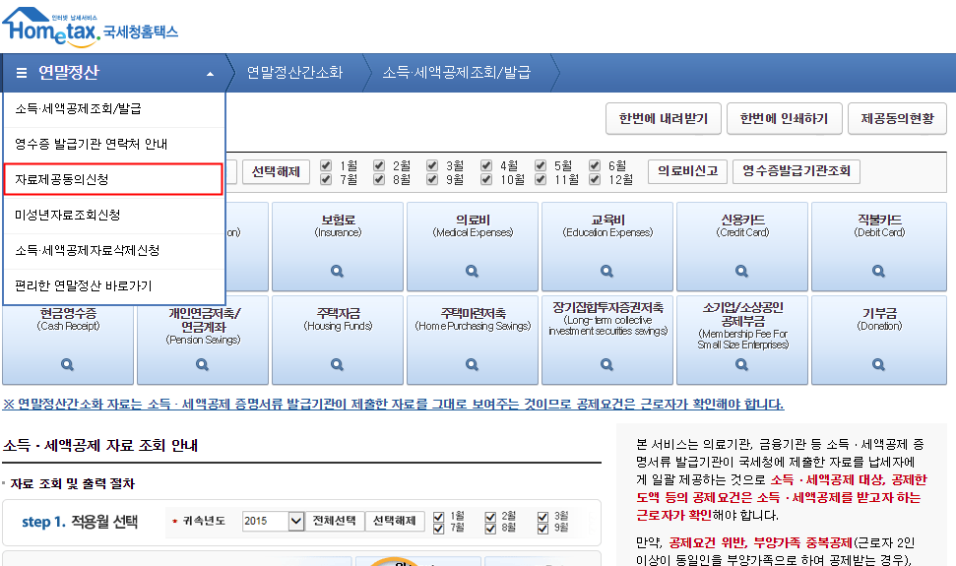Select 미성년자료조회신청 menu item

tap(114, 215)
